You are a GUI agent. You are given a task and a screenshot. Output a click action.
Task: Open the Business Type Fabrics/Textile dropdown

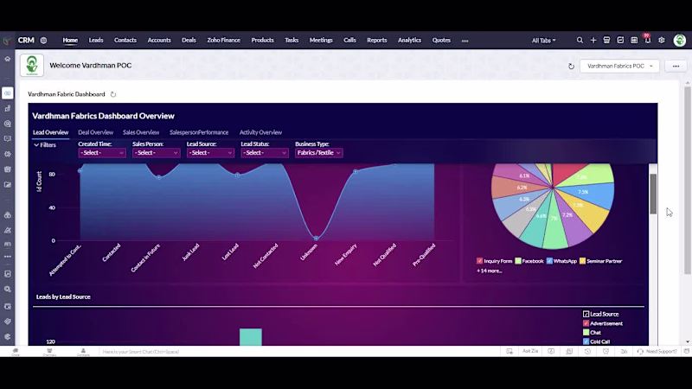(318, 153)
